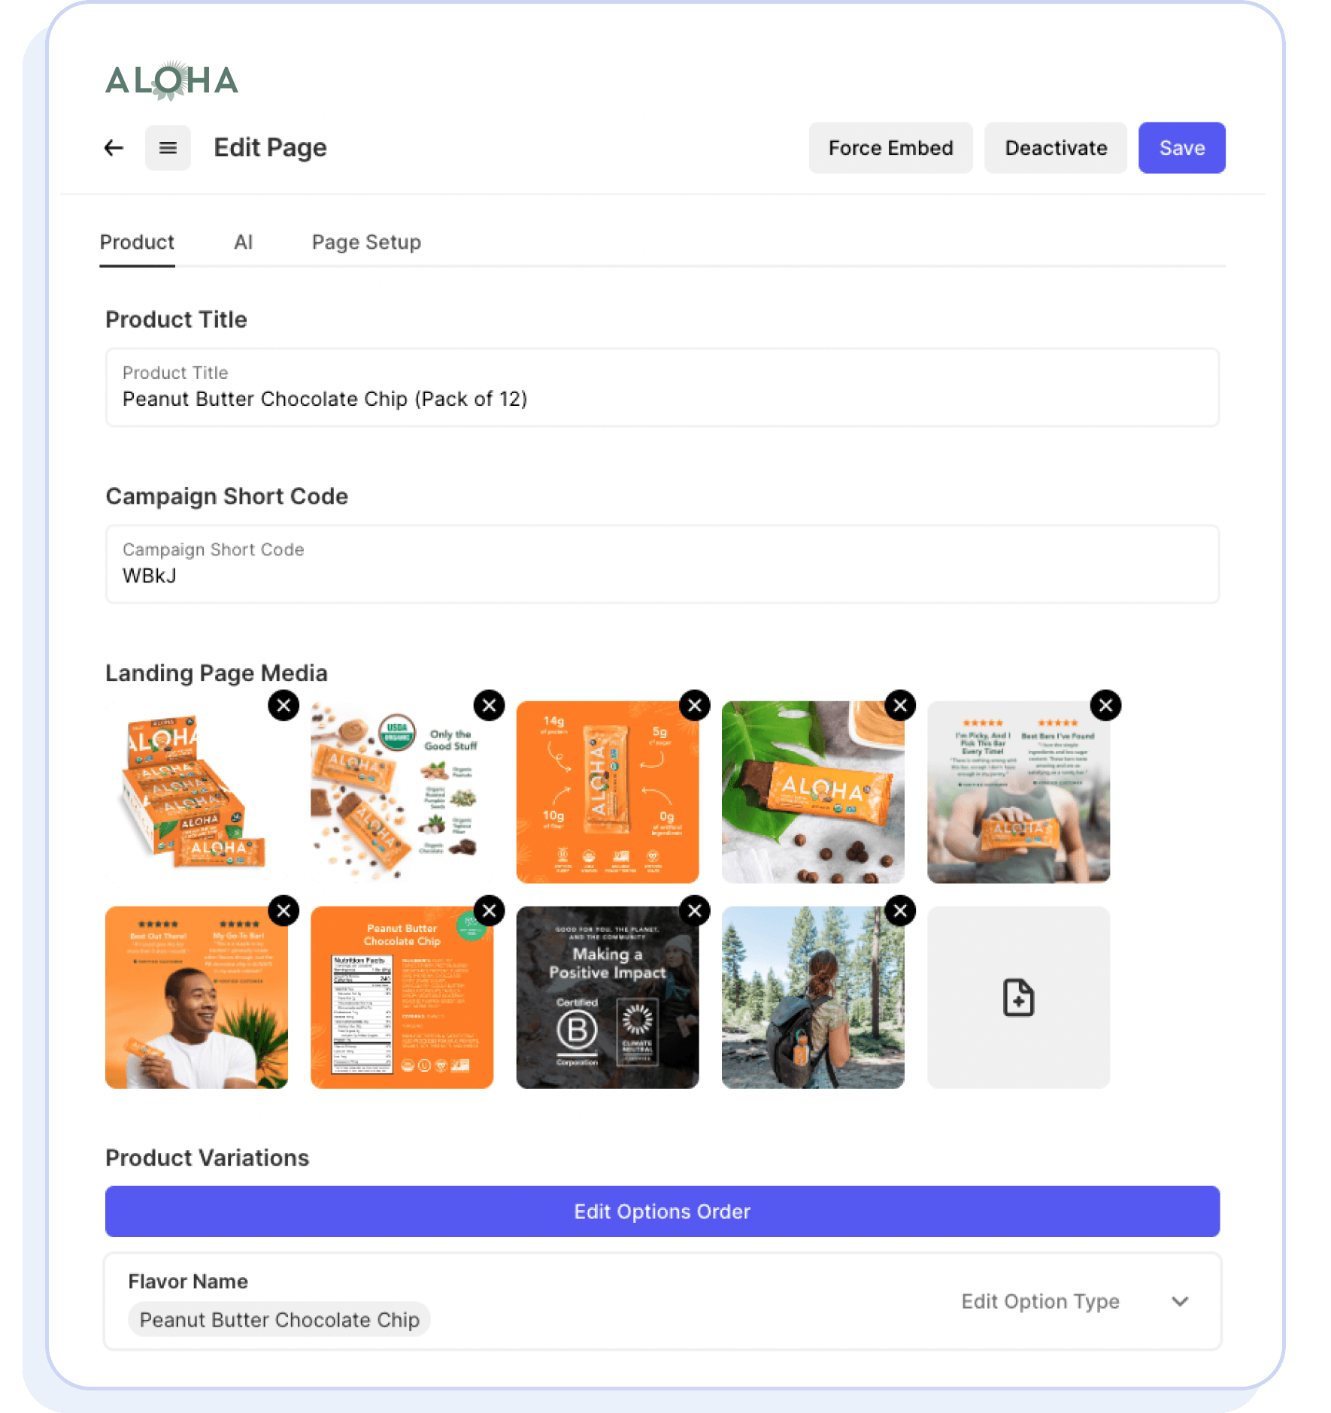Switch to the AI tab
This screenshot has height=1413, width=1331.
tap(243, 242)
